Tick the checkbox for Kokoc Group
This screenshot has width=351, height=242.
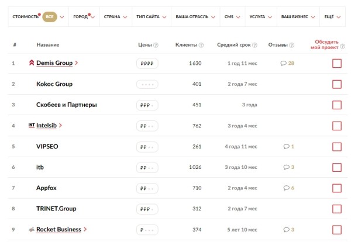pyautogui.click(x=336, y=84)
